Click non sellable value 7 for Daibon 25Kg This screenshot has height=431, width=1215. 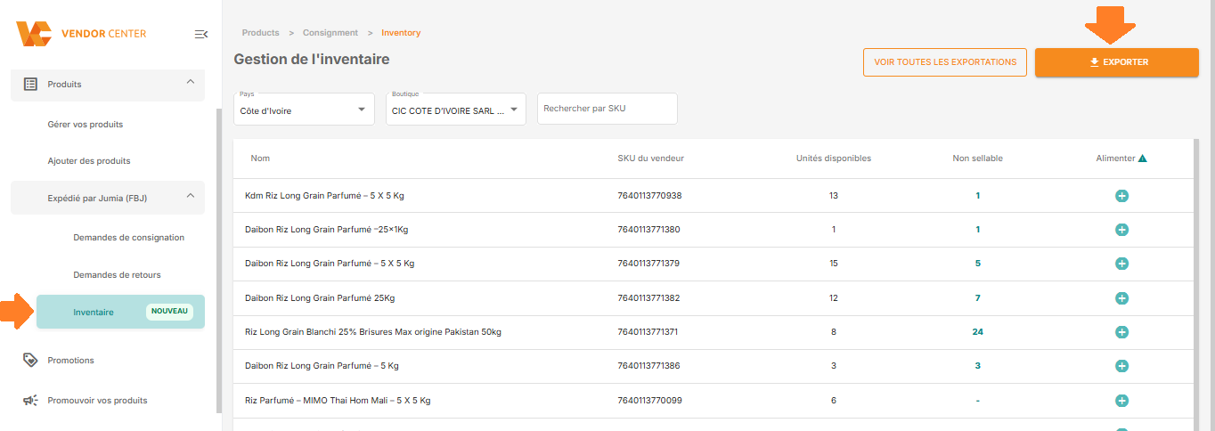coord(977,297)
